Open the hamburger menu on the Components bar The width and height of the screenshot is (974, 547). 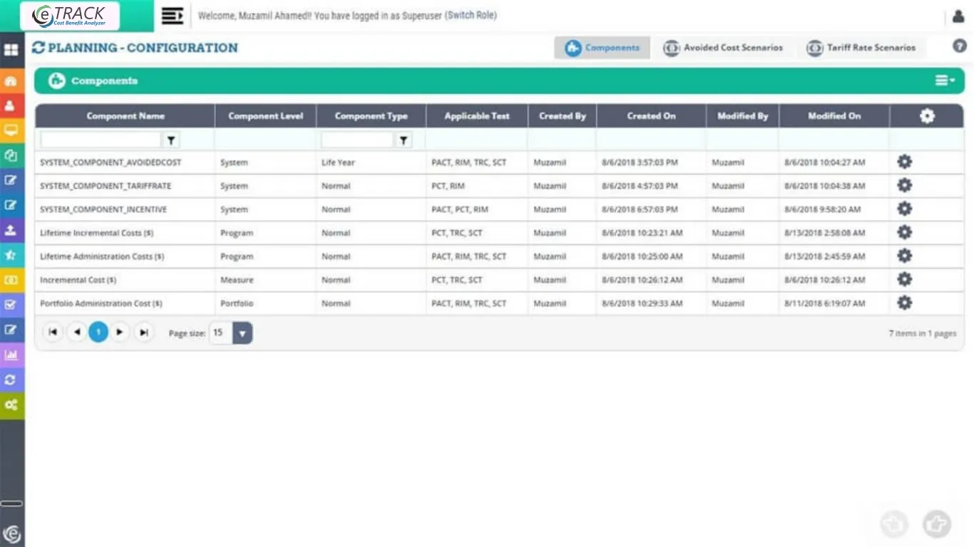coord(943,80)
